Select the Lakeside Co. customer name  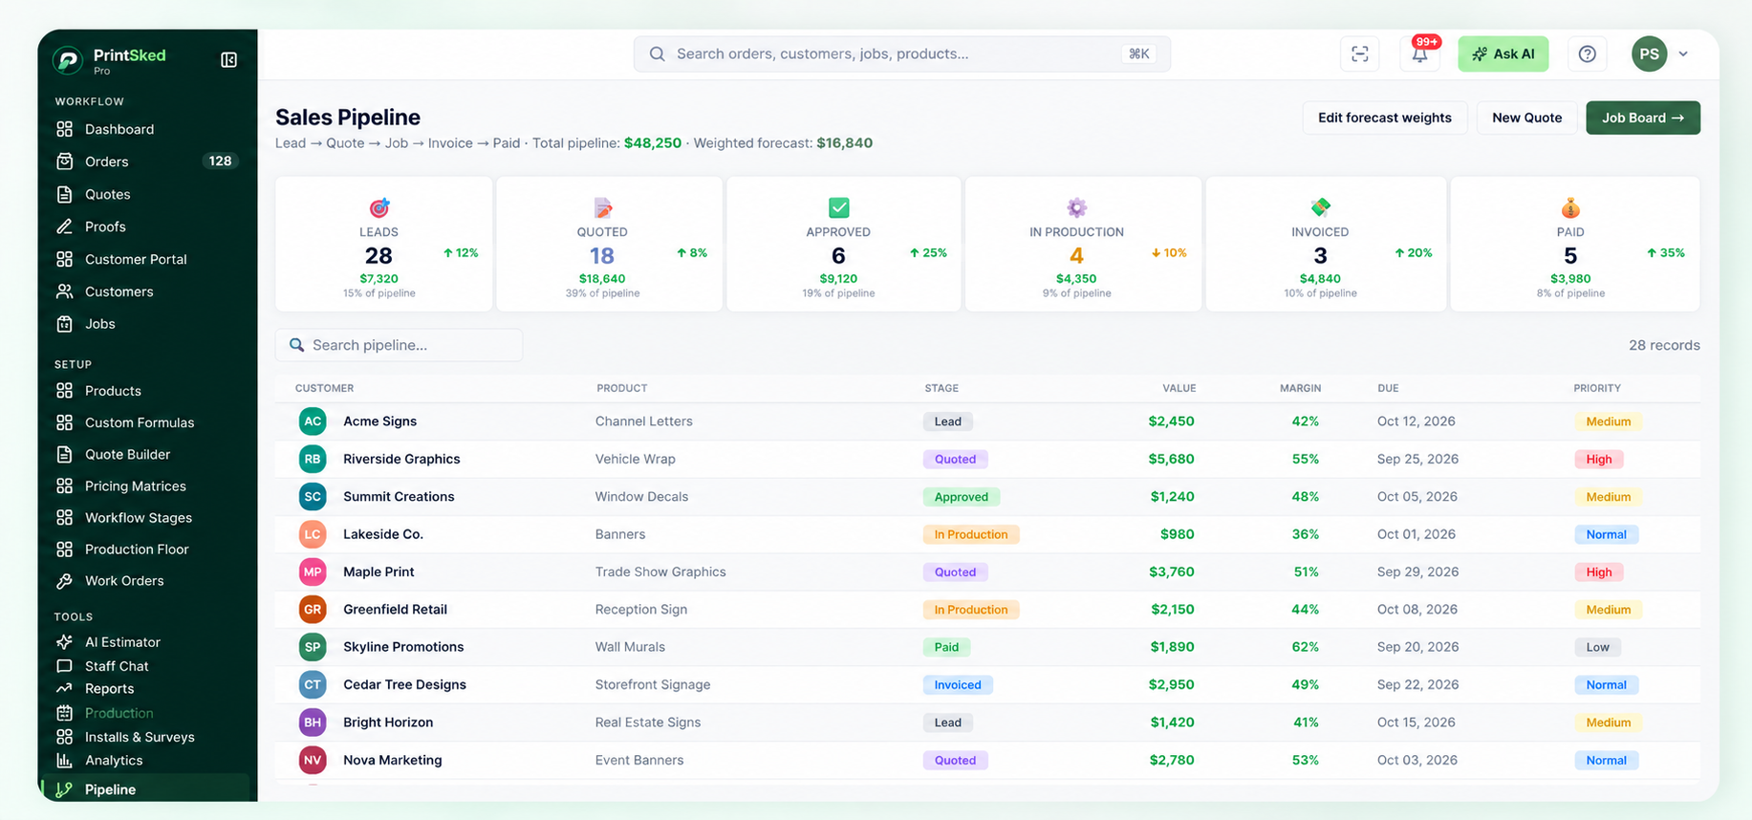382,534
